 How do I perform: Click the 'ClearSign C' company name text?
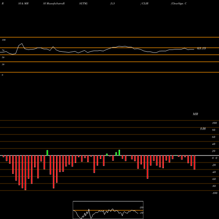[x=179, y=4]
